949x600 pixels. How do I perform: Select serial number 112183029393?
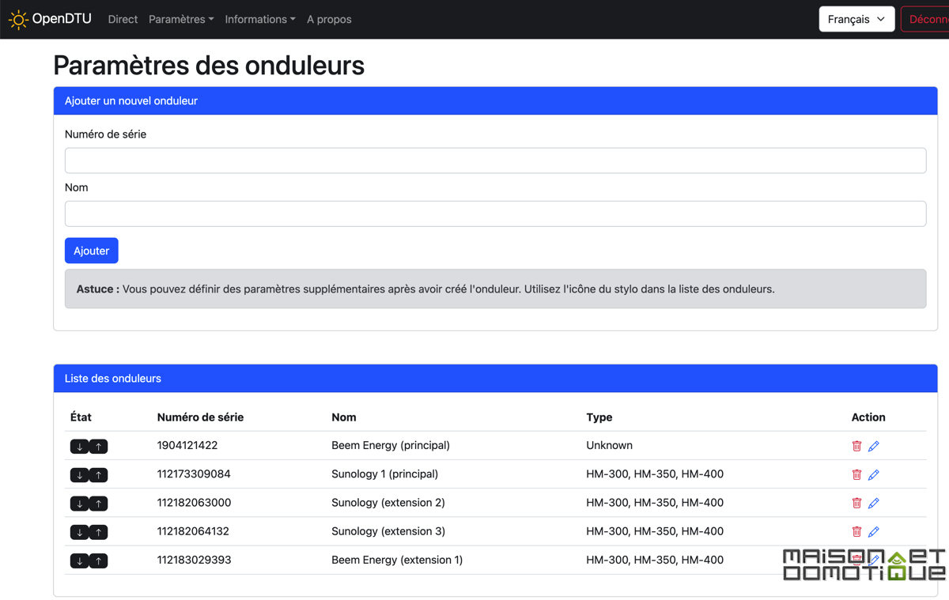pos(194,559)
